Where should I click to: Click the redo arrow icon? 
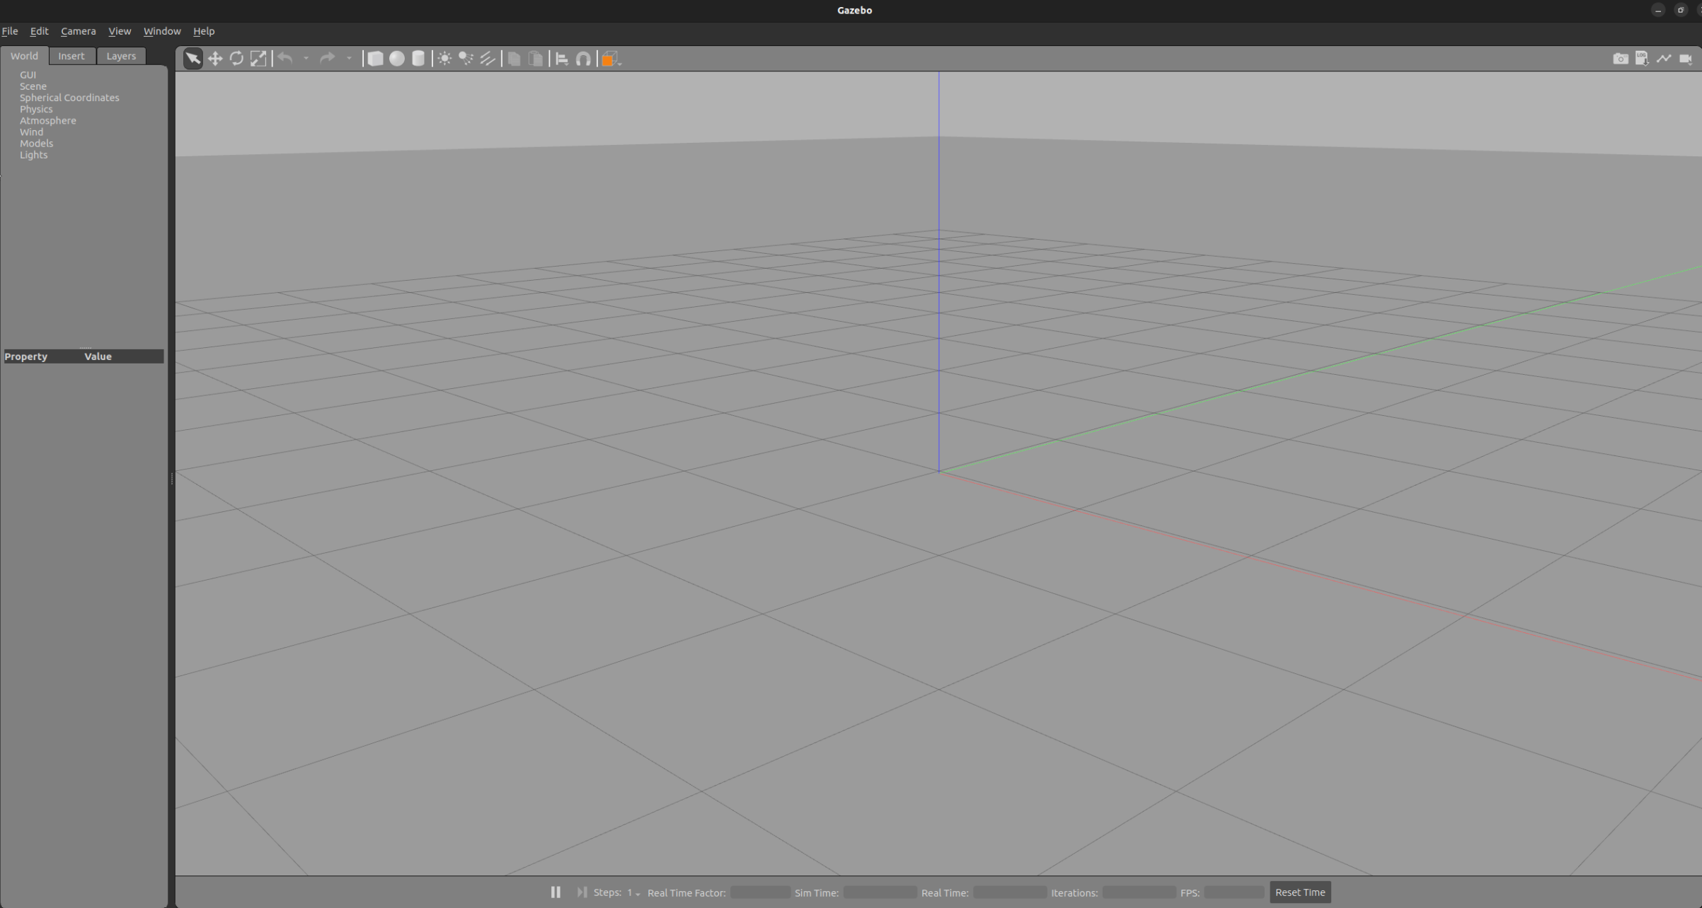pyautogui.click(x=327, y=59)
